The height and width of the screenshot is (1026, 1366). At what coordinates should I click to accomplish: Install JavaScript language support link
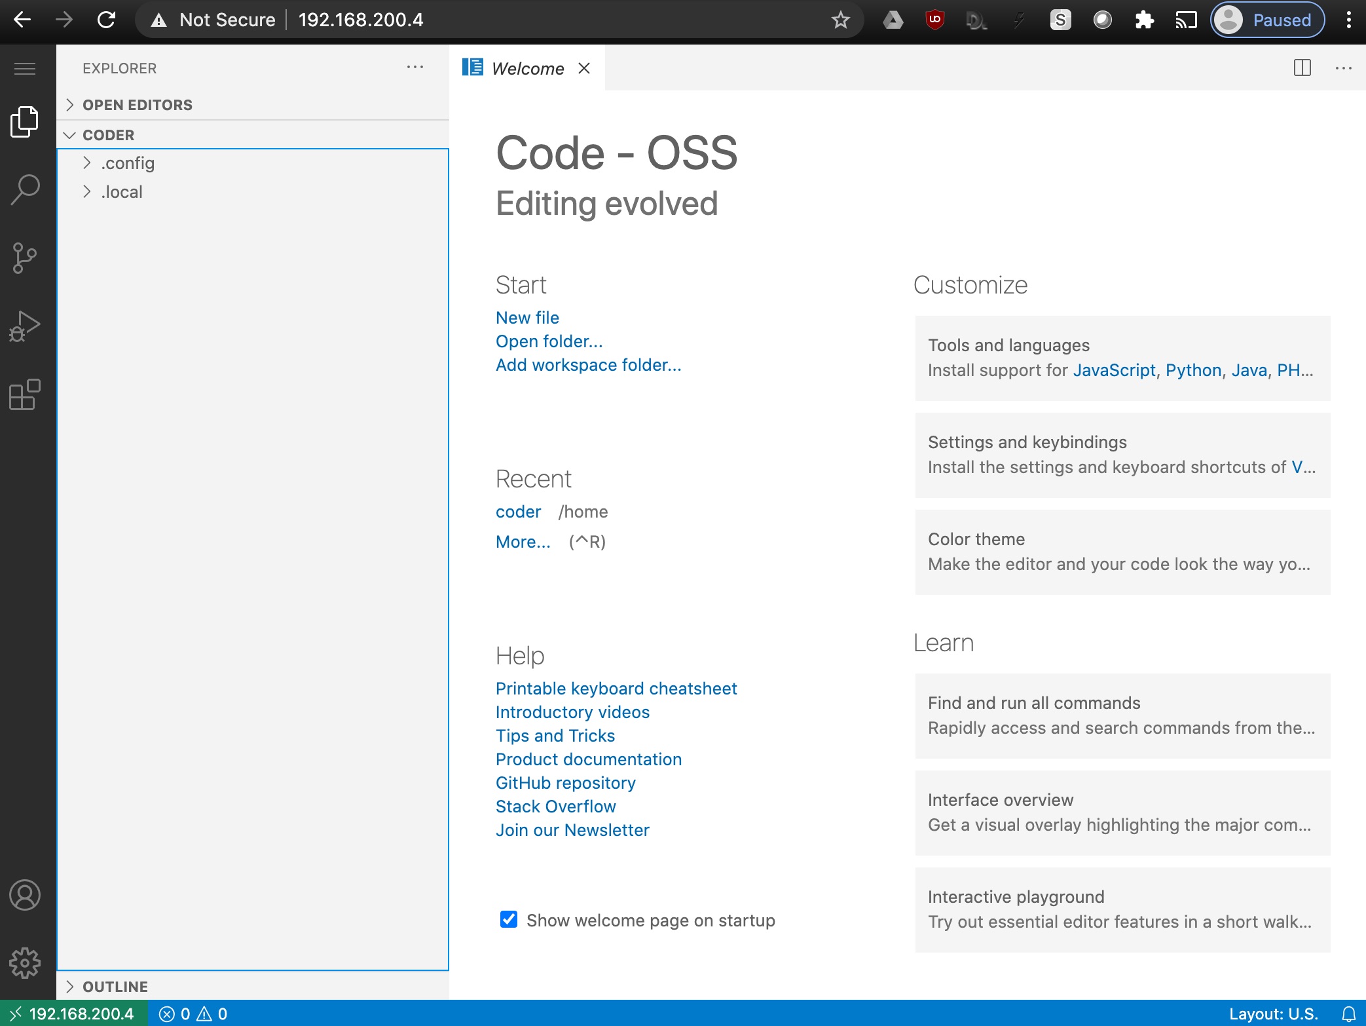coord(1114,370)
